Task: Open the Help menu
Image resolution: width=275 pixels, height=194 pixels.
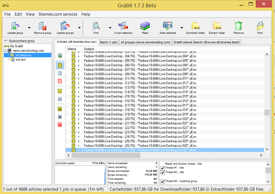Action: pos(86,14)
